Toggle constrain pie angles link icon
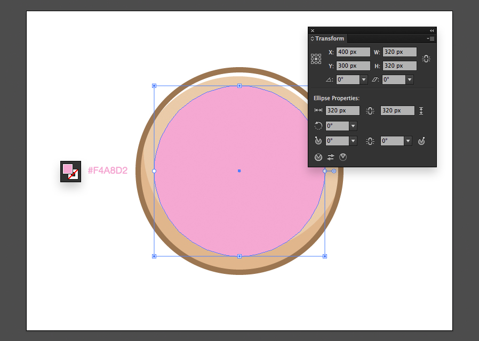Image resolution: width=479 pixels, height=341 pixels. 370,141
